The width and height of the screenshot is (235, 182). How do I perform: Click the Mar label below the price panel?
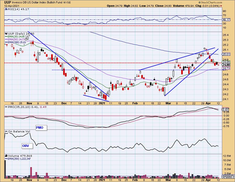tap(168, 103)
